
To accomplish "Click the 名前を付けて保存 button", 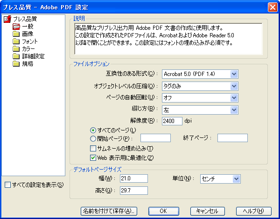I will [x=109, y=211].
